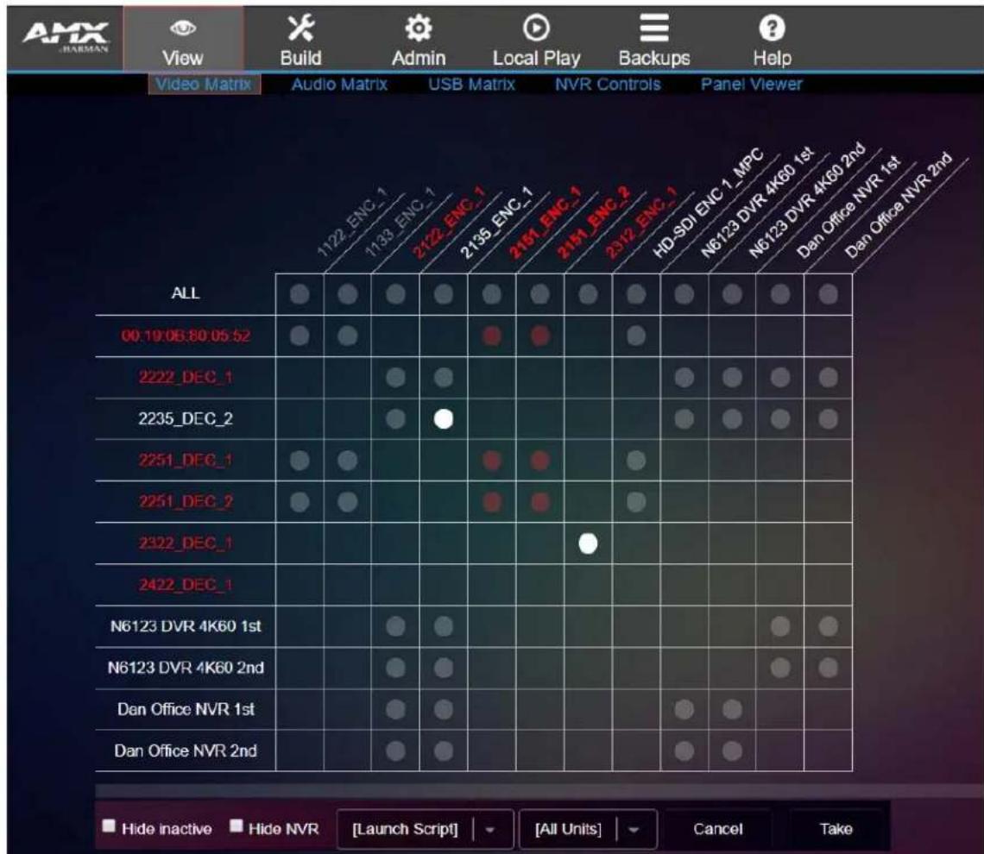Click the 1122_ENC_1 column header
Viewport: 984px width, 854px height.
[x=351, y=223]
